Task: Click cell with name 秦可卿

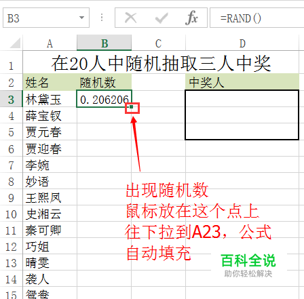Action: [50, 230]
